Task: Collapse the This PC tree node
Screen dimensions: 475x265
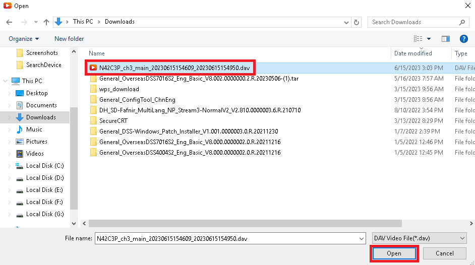Action: pyautogui.click(x=5, y=81)
